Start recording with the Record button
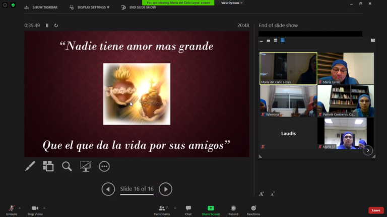The height and width of the screenshot is (217, 387). click(x=233, y=210)
